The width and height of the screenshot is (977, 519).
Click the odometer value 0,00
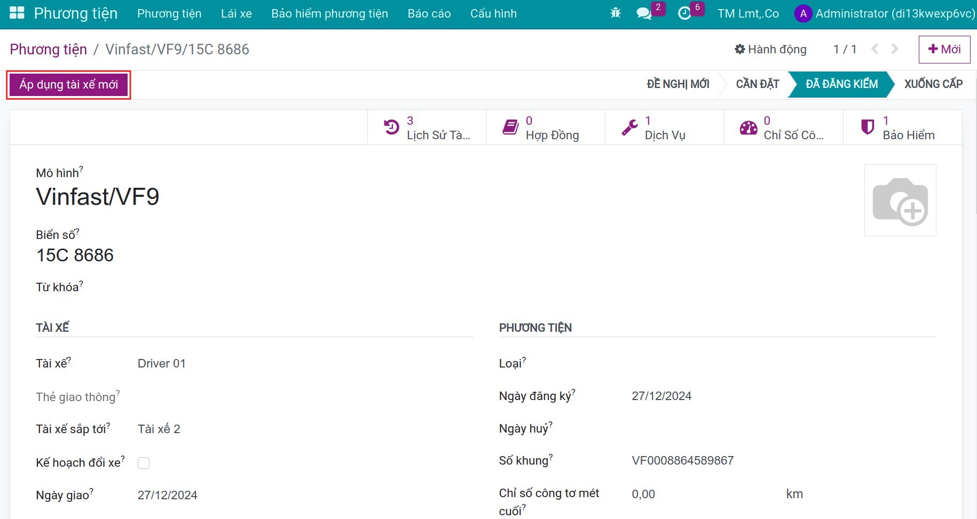pyautogui.click(x=643, y=494)
